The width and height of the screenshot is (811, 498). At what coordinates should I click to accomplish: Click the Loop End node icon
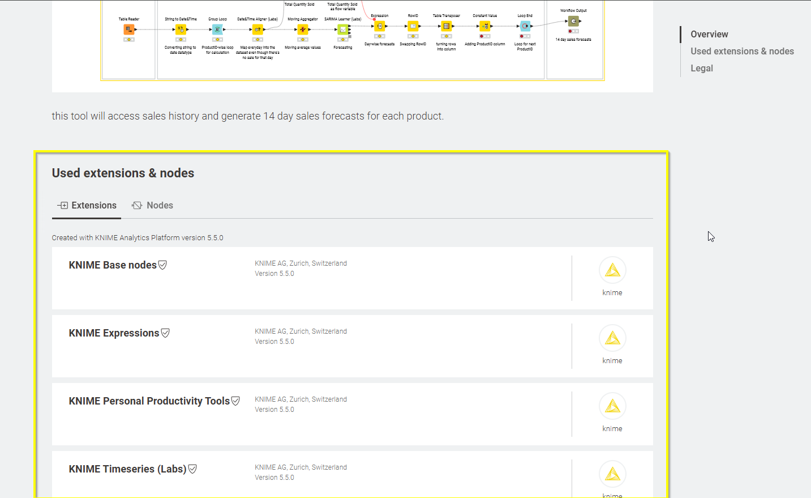[x=525, y=26]
